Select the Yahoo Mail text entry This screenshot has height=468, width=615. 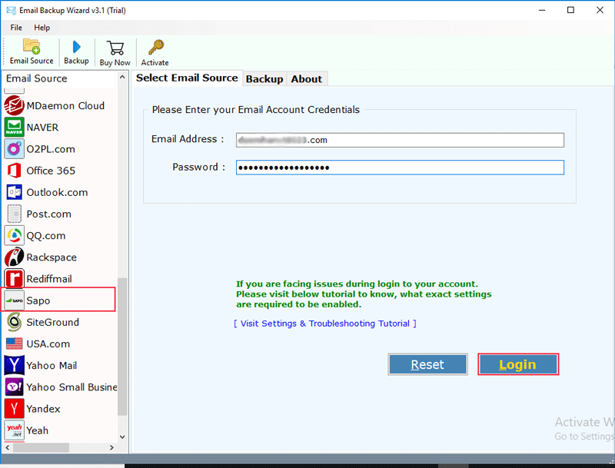(x=52, y=366)
